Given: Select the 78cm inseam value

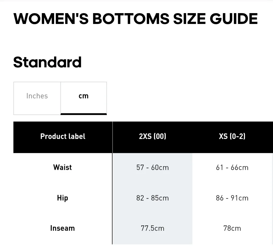Looking at the screenshot, I should [232, 228].
